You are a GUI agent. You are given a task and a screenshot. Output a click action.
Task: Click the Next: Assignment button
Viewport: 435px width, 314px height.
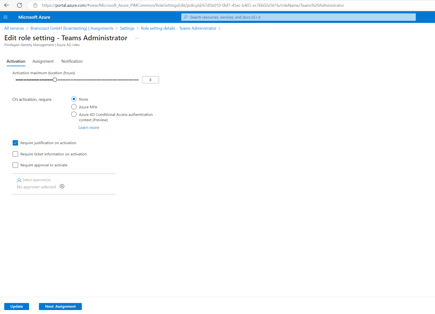pos(60,306)
